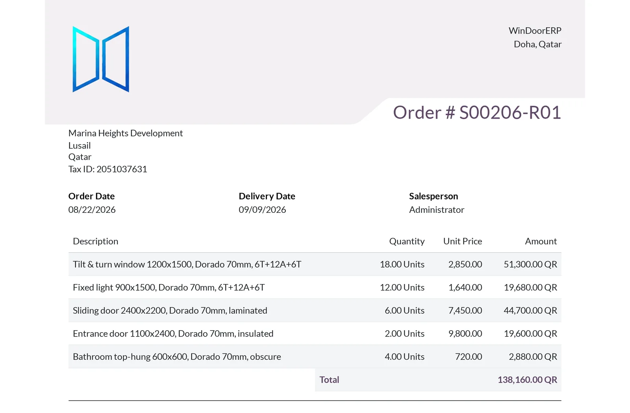
Task: Click the '18.00 Units' quantity cell
Action: point(402,264)
